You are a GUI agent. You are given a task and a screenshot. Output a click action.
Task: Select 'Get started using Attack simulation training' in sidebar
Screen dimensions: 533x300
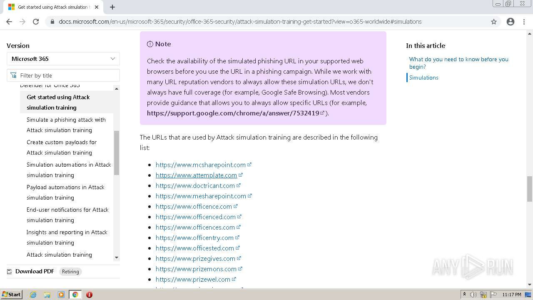pos(67,102)
